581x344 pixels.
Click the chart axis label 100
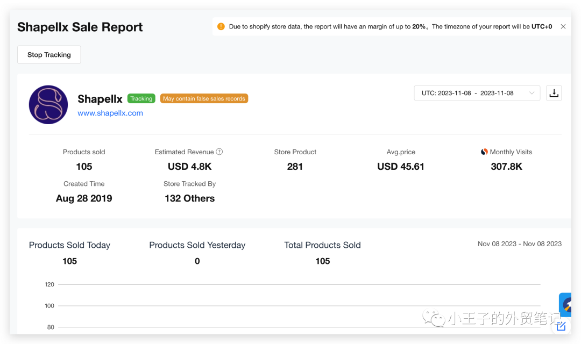(49, 306)
